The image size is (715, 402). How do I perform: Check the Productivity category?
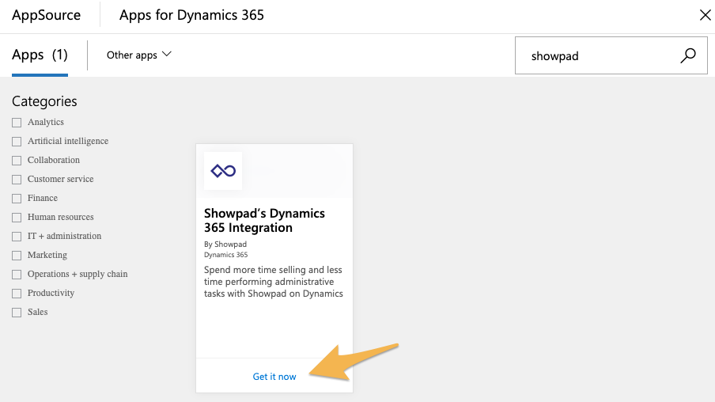coord(17,294)
